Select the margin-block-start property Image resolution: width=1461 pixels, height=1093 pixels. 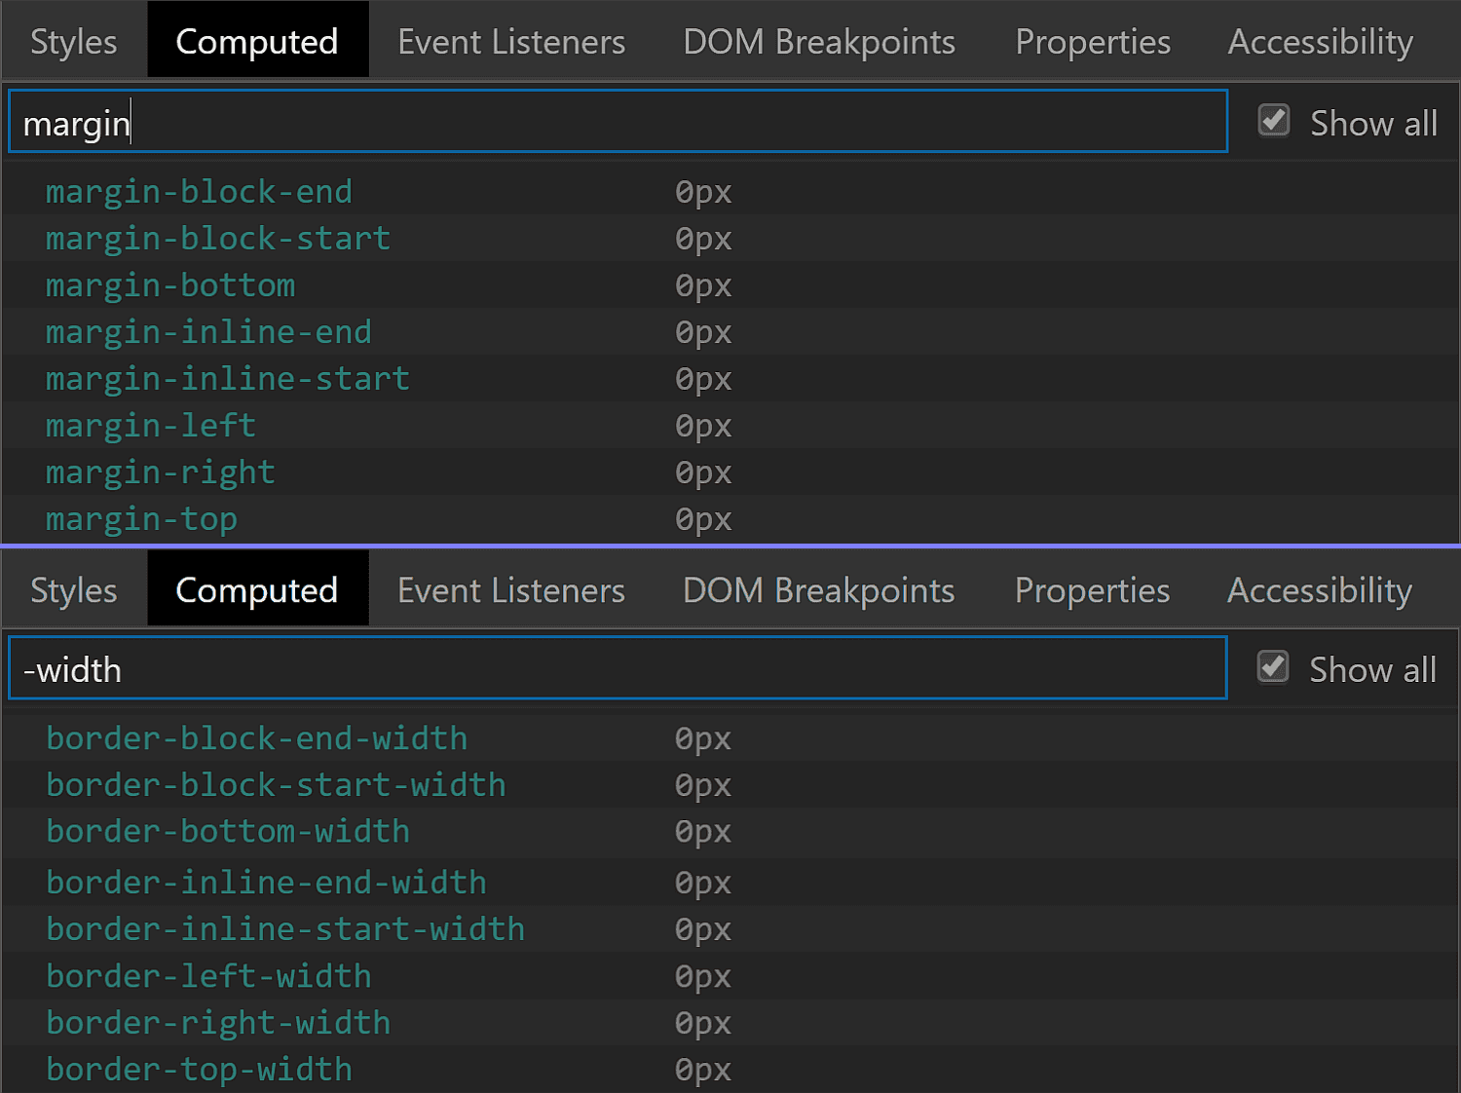tap(218, 239)
